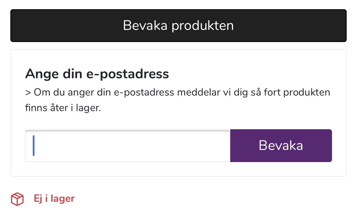This screenshot has height=213, width=357.
Task: Click the stock status text below the form
Action: point(54,199)
